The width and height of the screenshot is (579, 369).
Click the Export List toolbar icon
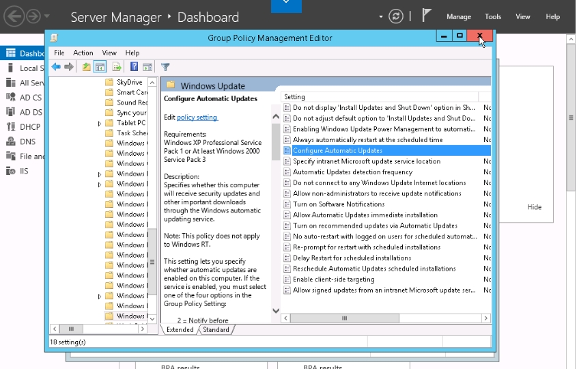tap(117, 67)
